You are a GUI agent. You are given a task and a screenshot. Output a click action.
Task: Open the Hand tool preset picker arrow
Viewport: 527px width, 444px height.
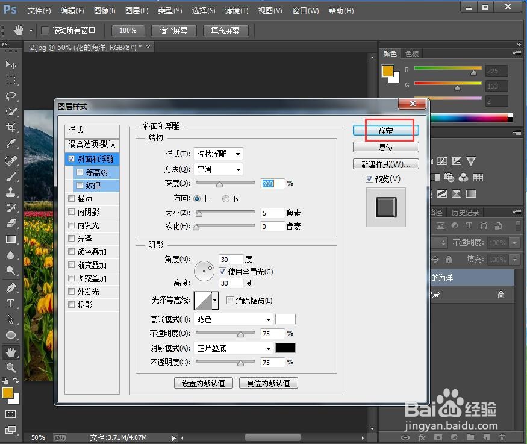pos(31,30)
